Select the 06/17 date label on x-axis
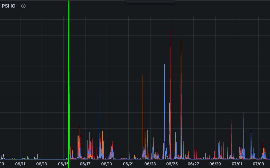The image size is (270, 168). (x=85, y=164)
